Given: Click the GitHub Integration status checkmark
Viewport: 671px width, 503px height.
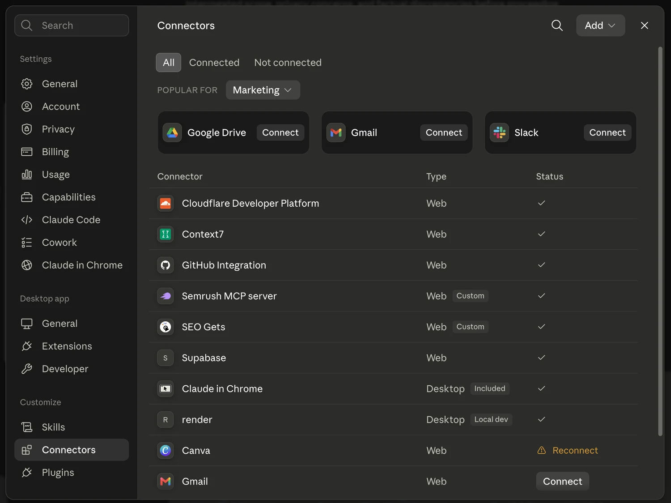Looking at the screenshot, I should point(541,265).
